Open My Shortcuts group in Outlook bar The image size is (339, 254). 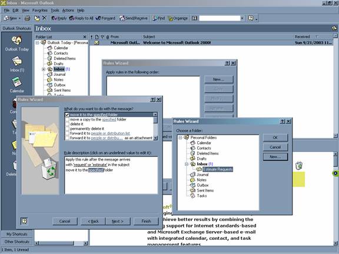(17, 234)
